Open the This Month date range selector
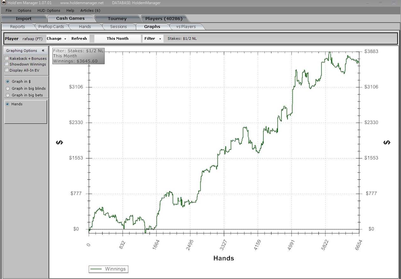 117,38
